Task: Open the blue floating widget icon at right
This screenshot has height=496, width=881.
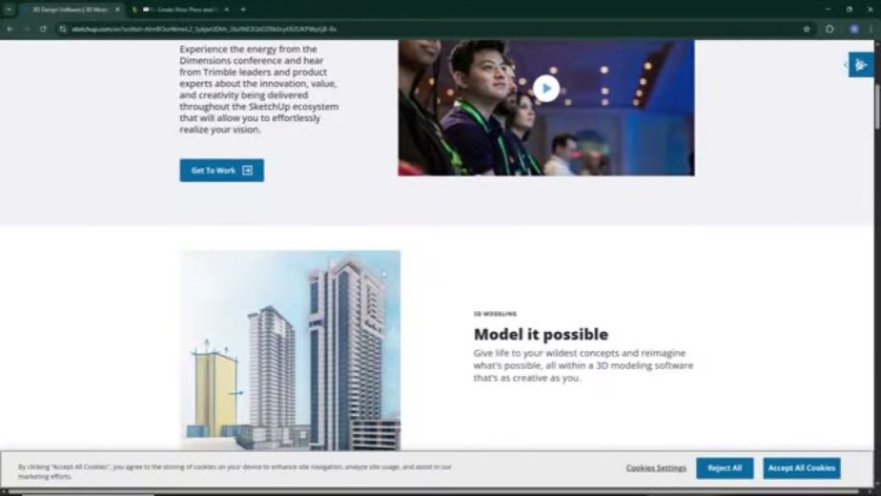Action: click(x=861, y=65)
